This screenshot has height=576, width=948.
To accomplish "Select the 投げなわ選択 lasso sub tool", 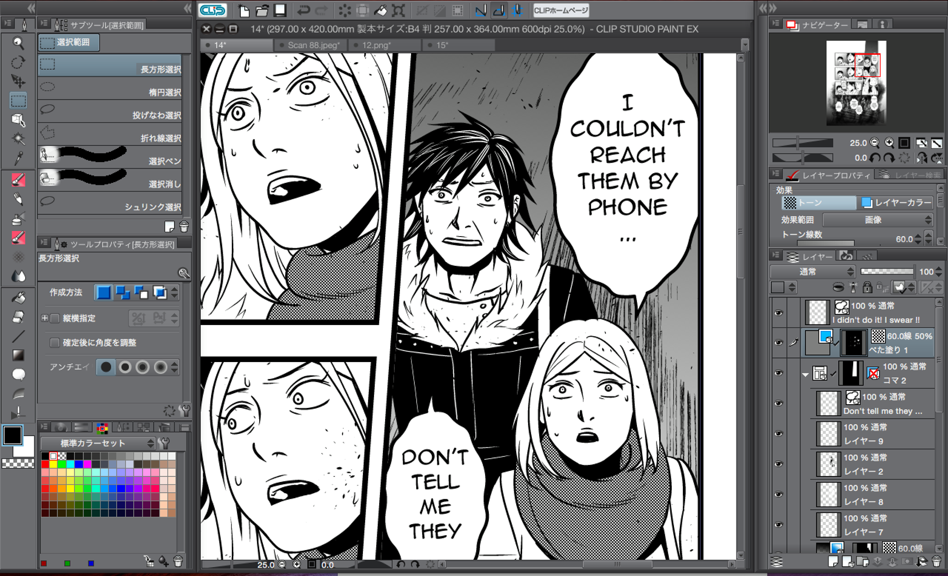I will coord(110,111).
